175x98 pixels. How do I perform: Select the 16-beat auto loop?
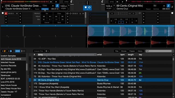click(132, 22)
